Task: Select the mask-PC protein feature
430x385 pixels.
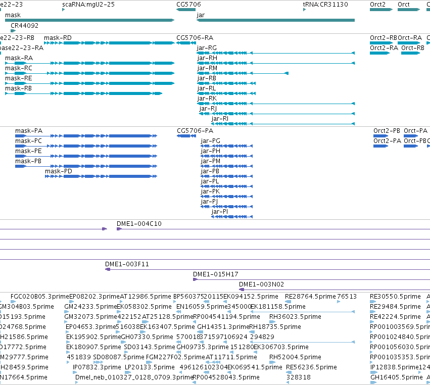Action: tap(86, 146)
